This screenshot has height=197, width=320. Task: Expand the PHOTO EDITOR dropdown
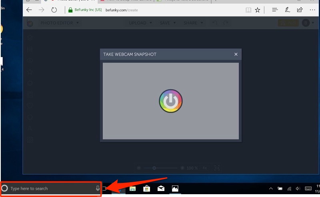[59, 23]
